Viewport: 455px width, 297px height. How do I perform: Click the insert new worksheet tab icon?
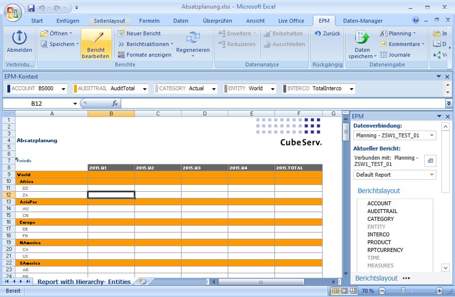(x=143, y=281)
